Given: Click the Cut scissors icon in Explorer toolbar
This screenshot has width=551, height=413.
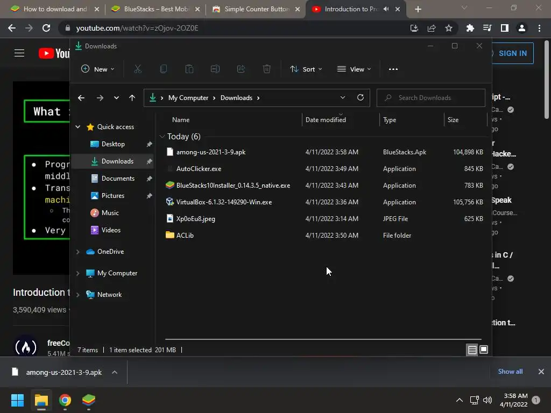Looking at the screenshot, I should pos(137,69).
